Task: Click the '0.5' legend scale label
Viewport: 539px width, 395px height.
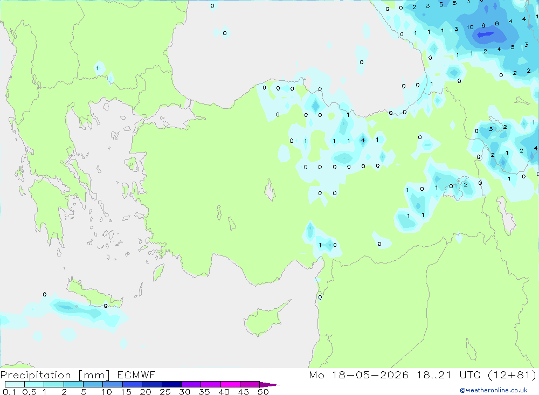Action: 29,392
